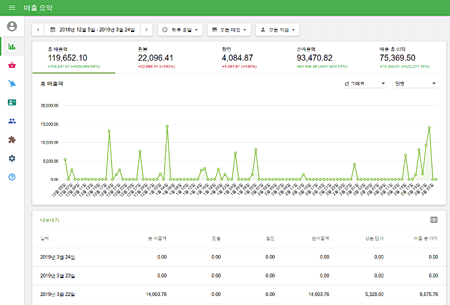Open the help question mark icon
This screenshot has width=450, height=305.
[x=12, y=177]
